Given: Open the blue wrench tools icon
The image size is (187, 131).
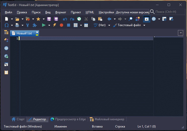Looking at the screenshot, I should coord(28,25).
